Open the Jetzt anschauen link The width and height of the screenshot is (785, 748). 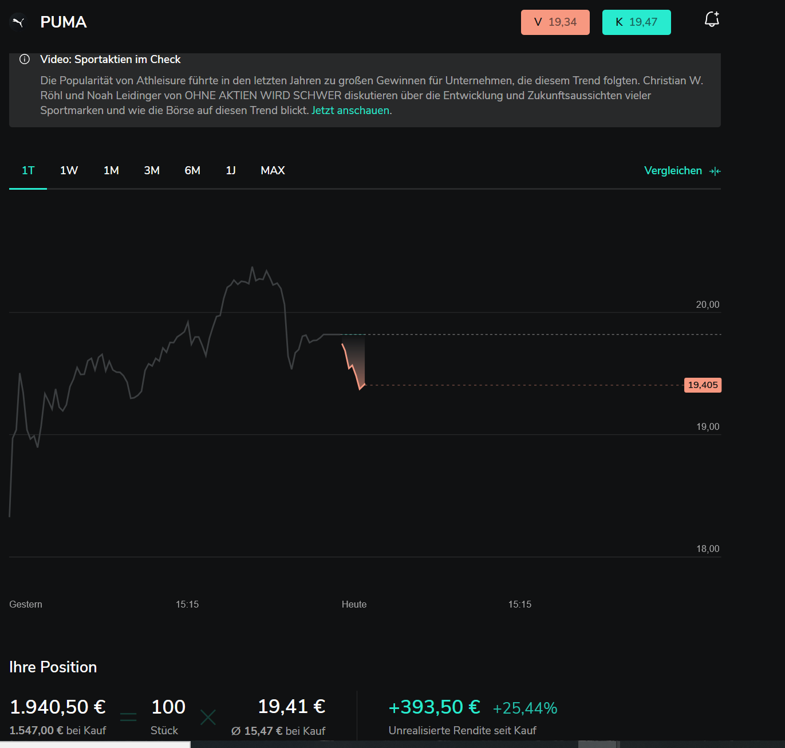coord(350,111)
